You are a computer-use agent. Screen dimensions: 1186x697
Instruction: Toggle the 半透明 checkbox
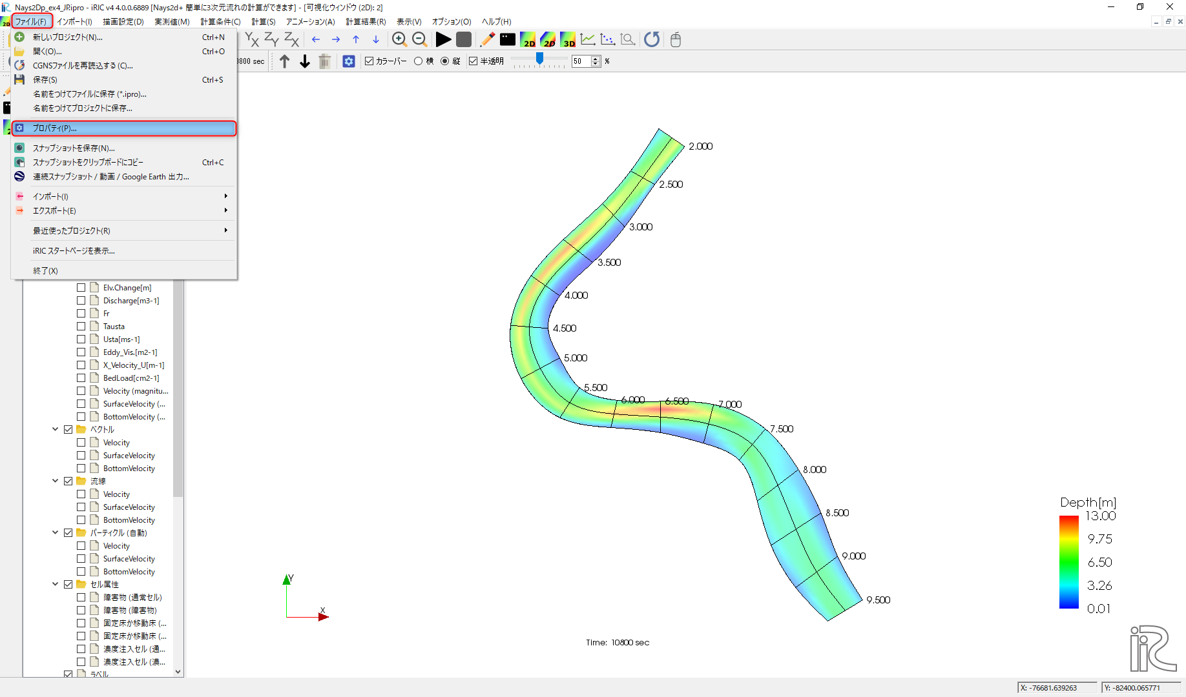pos(473,61)
